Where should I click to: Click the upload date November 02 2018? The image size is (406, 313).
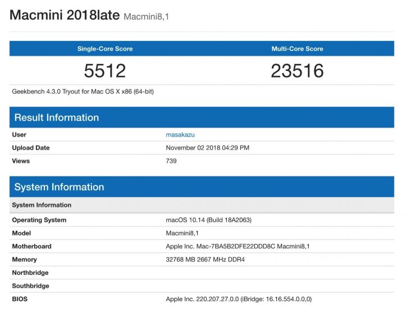point(207,148)
